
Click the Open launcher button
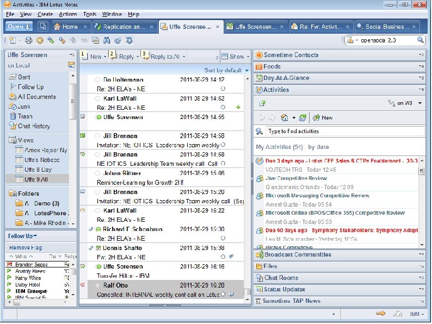point(18,27)
